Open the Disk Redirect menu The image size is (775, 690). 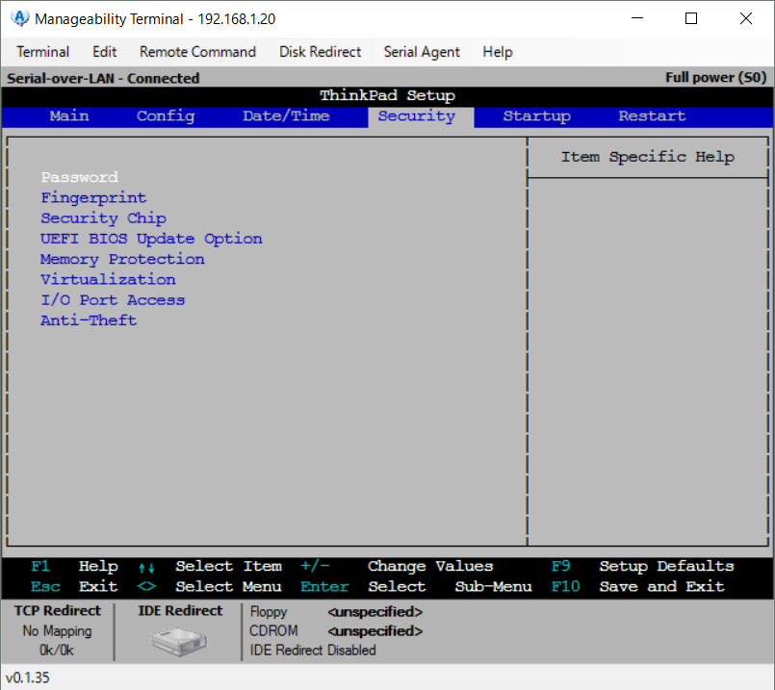[x=320, y=52]
